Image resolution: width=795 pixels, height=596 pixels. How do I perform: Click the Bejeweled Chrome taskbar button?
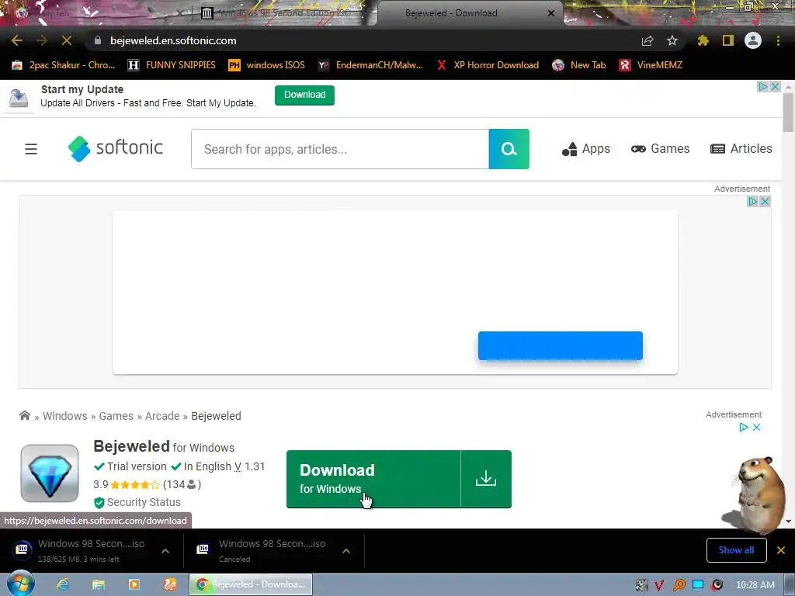(x=251, y=584)
